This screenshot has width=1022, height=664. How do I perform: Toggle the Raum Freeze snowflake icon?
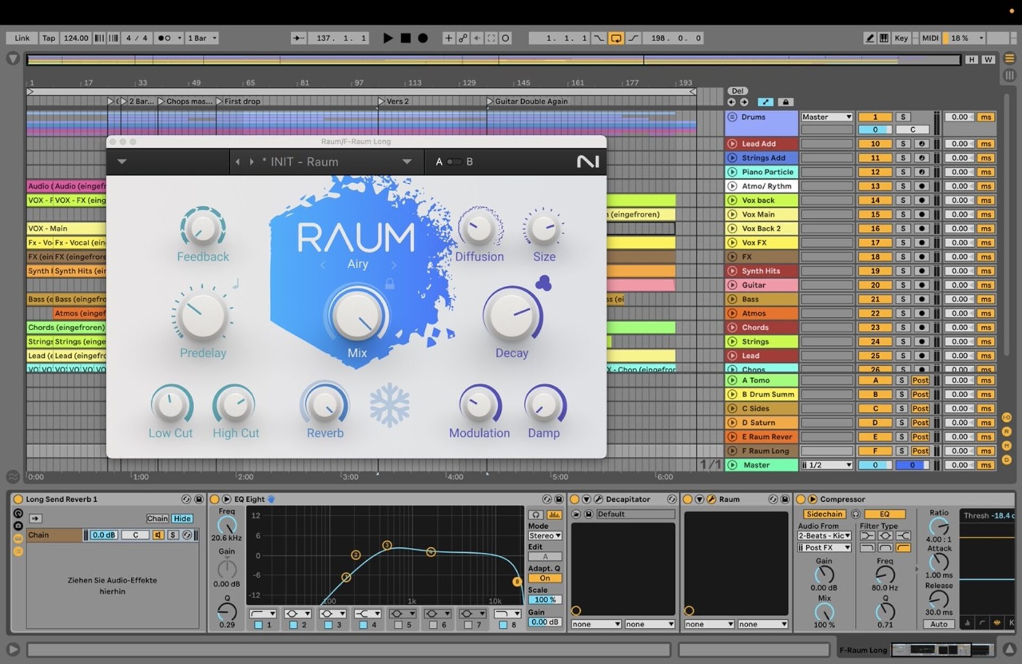coord(390,405)
